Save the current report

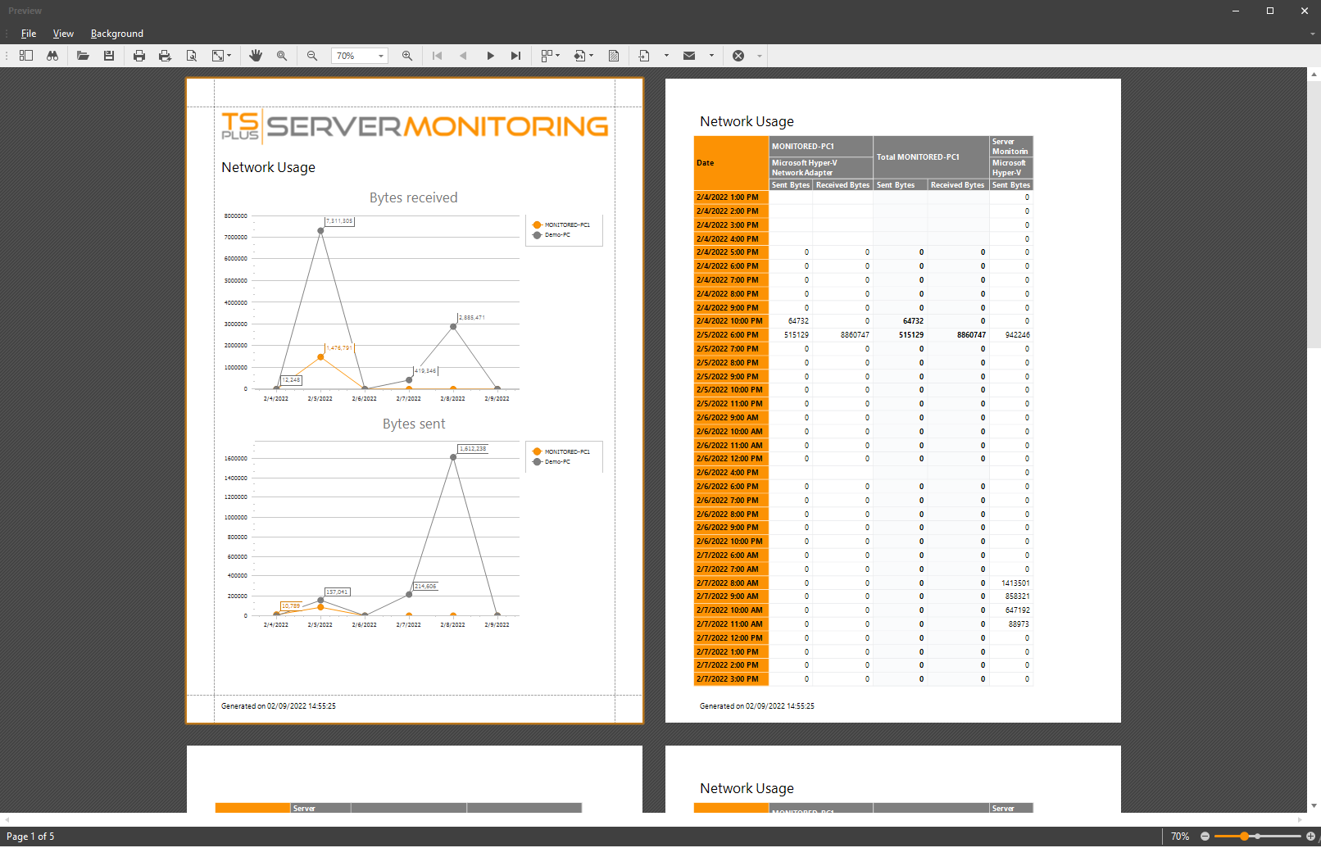coord(109,56)
